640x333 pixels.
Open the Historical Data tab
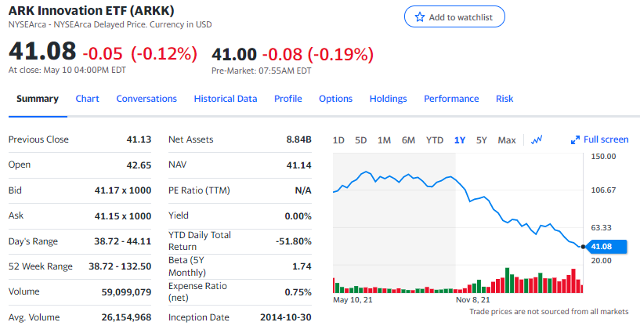point(226,99)
